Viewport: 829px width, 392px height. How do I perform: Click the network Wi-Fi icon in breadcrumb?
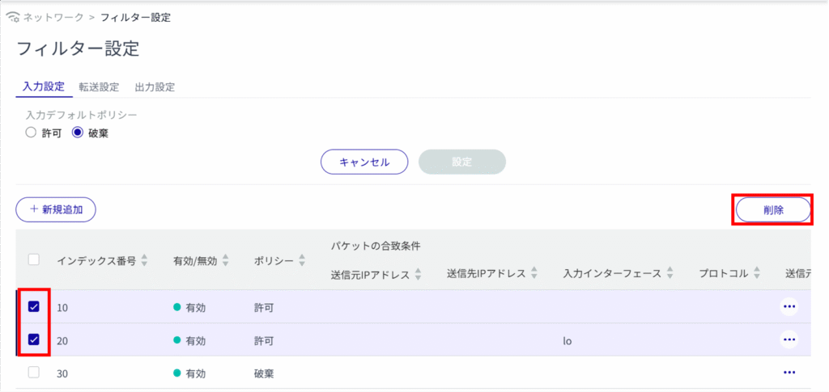click(12, 17)
